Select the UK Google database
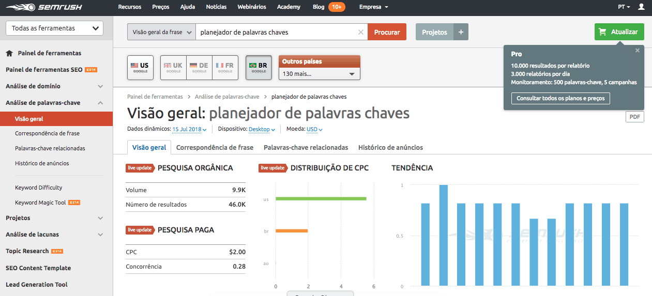 (x=173, y=68)
